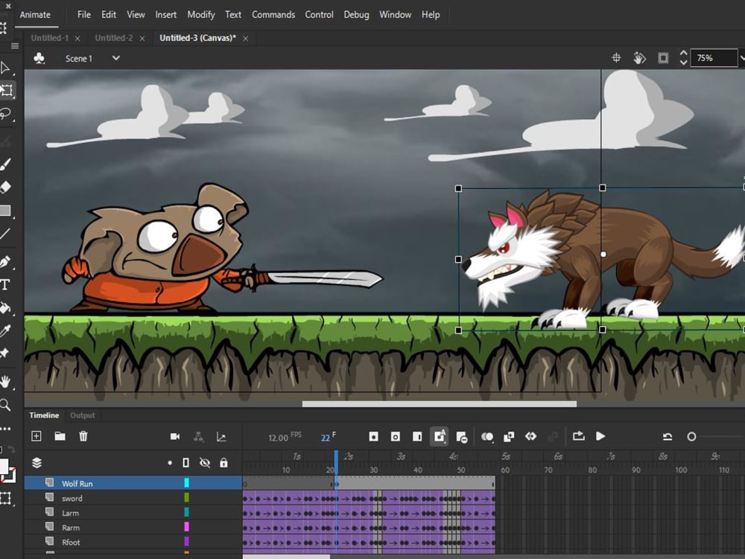Image resolution: width=745 pixels, height=559 pixels.
Task: Switch to the Output panel tab
Action: 82,415
